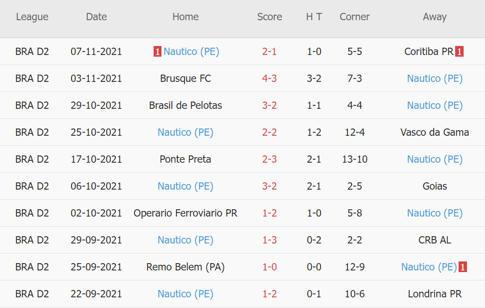Click the Corner column header
This screenshot has width=485, height=308.
(354, 17)
